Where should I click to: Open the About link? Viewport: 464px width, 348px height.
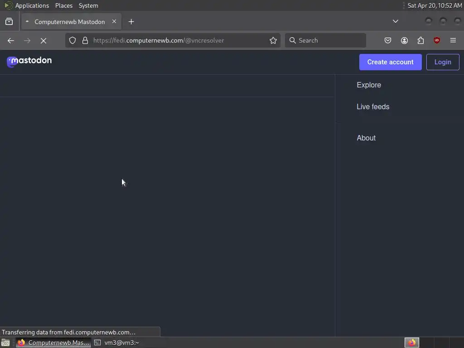[x=366, y=138]
